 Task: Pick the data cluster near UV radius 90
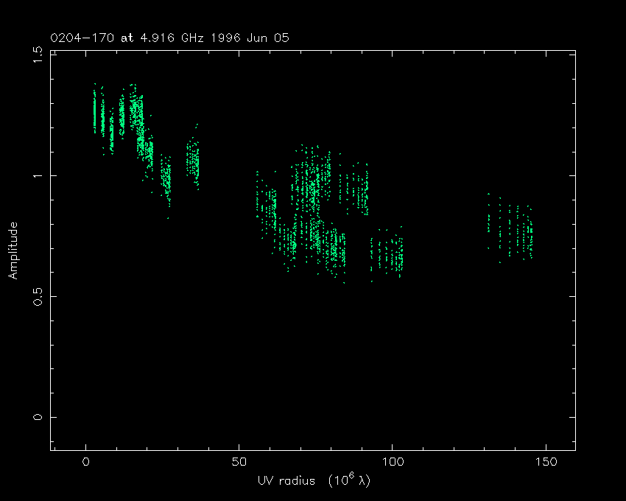point(361,192)
